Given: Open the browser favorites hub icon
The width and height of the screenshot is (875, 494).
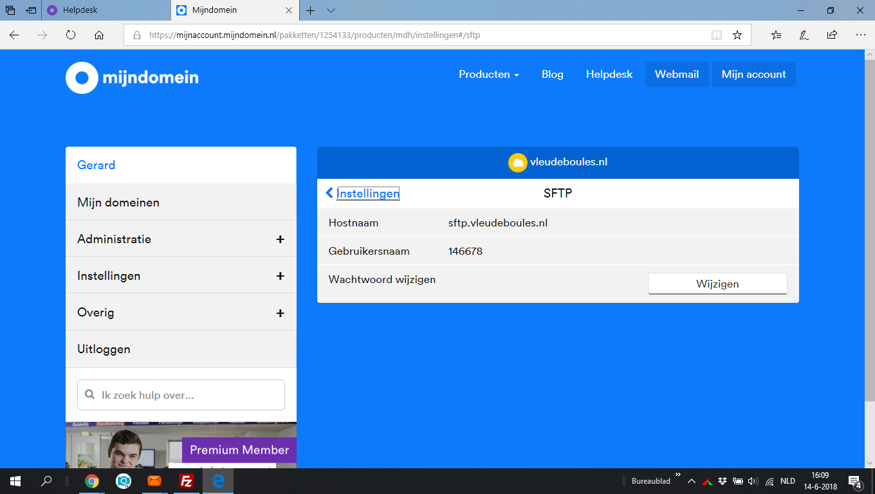Looking at the screenshot, I should (776, 35).
